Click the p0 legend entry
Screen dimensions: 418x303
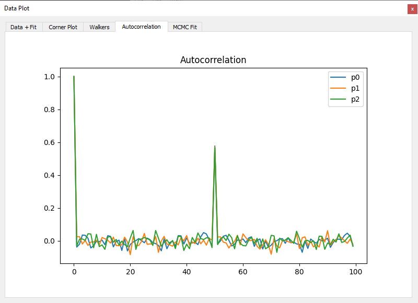pos(345,77)
